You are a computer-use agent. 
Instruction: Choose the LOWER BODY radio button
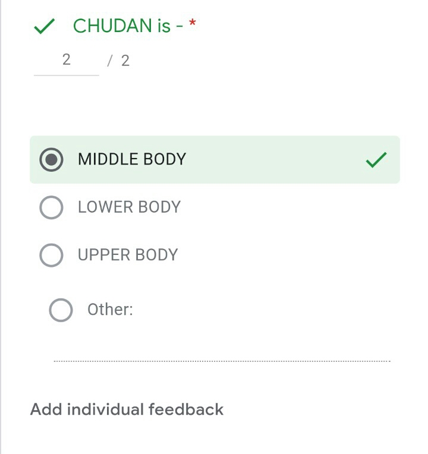tap(51, 207)
